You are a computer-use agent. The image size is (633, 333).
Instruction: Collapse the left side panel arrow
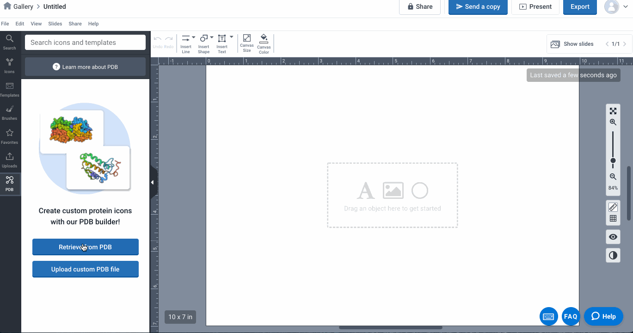coord(153,183)
